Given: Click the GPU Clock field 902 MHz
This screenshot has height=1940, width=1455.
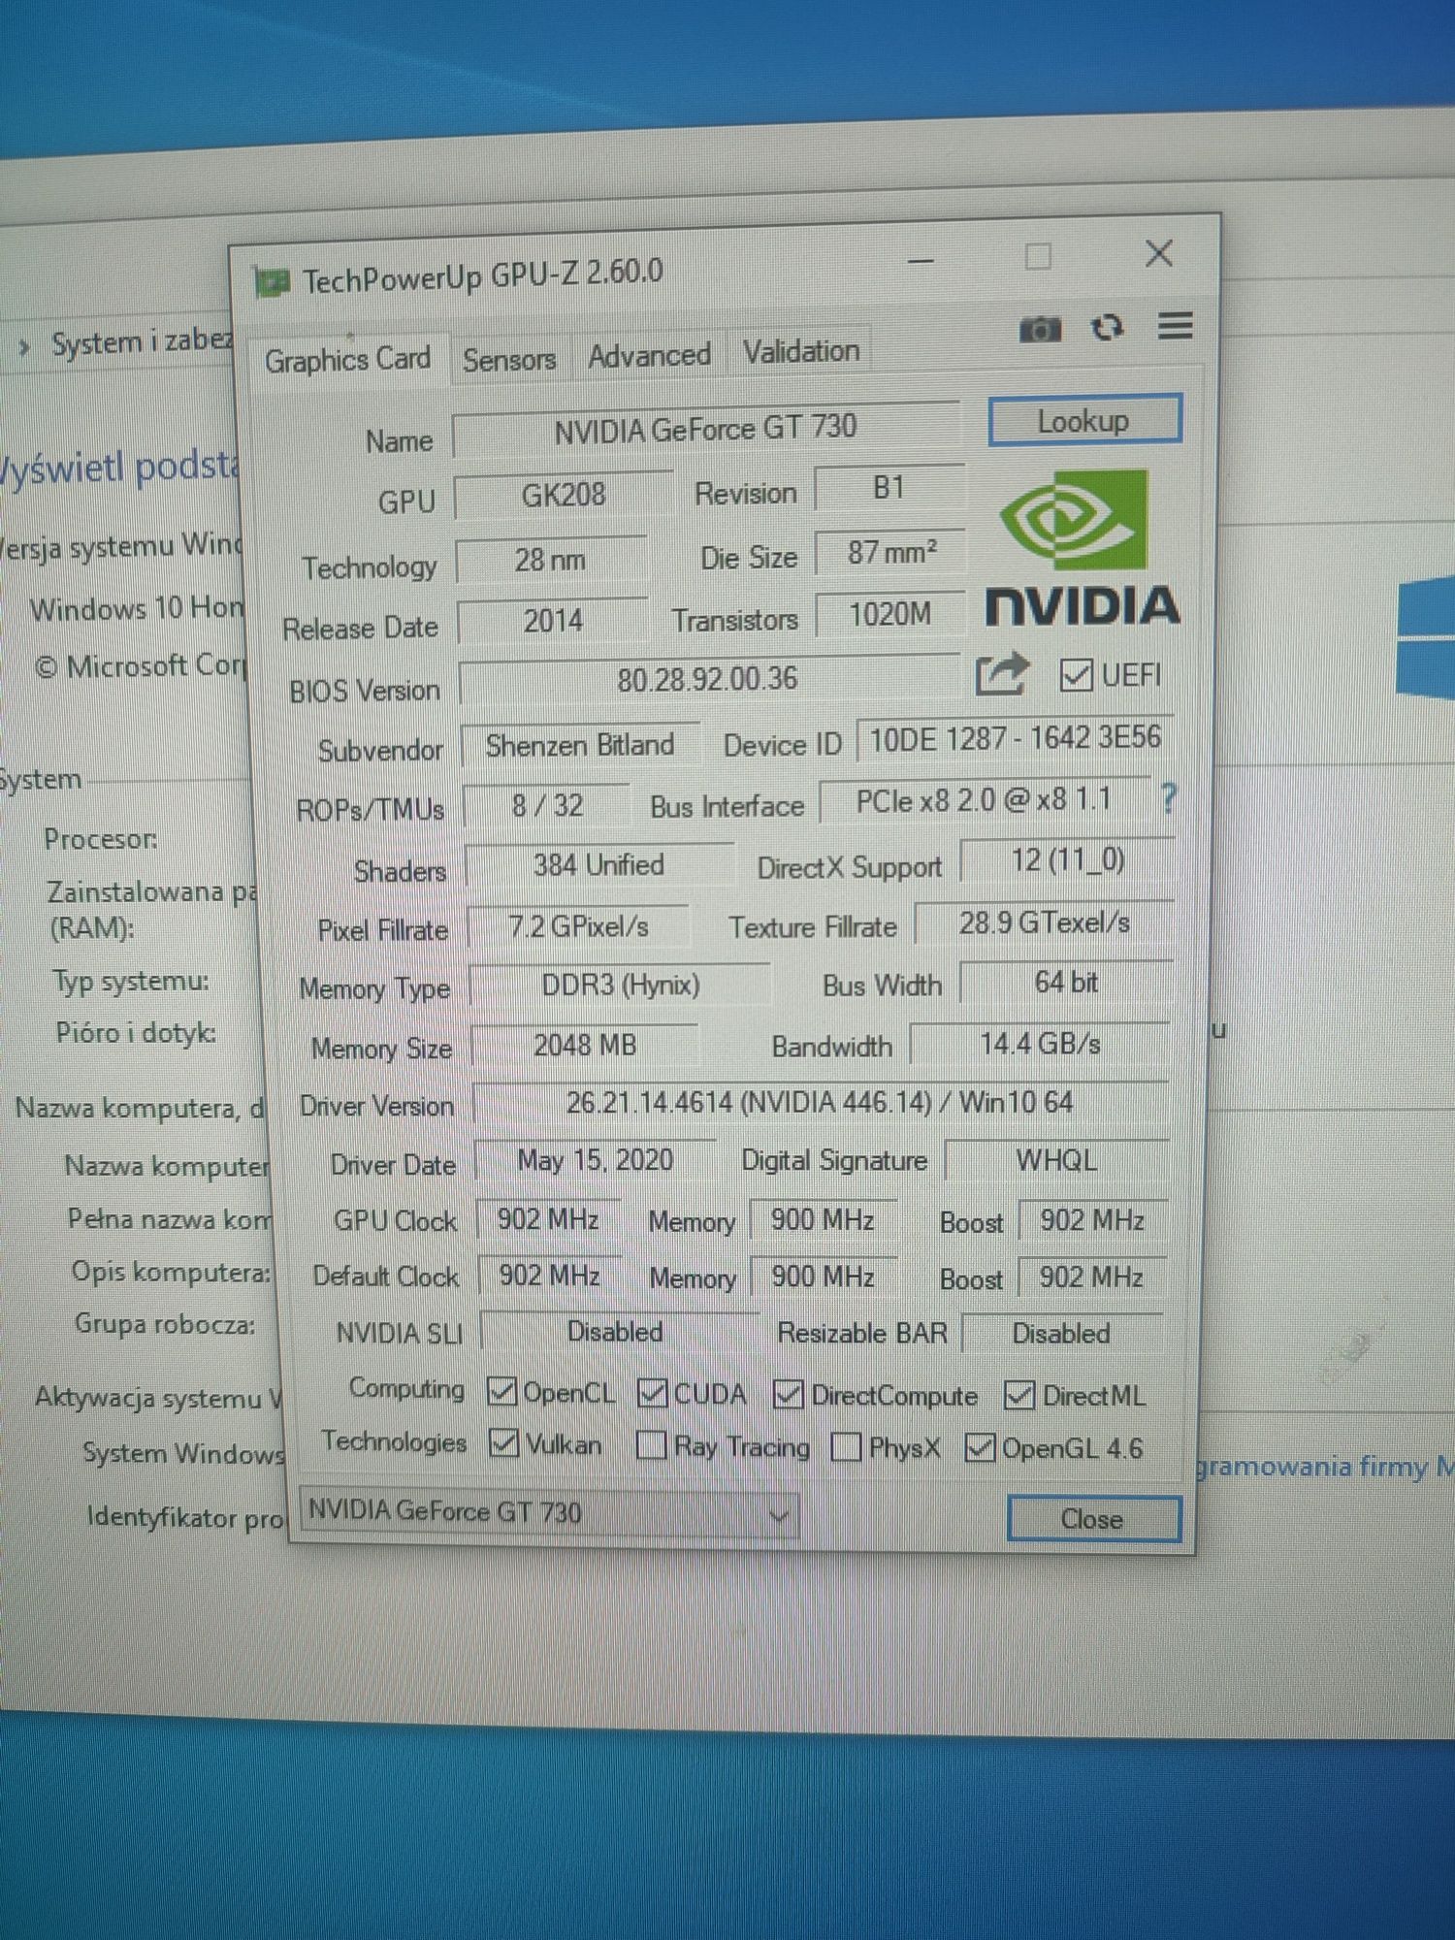Looking at the screenshot, I should [x=548, y=1219].
